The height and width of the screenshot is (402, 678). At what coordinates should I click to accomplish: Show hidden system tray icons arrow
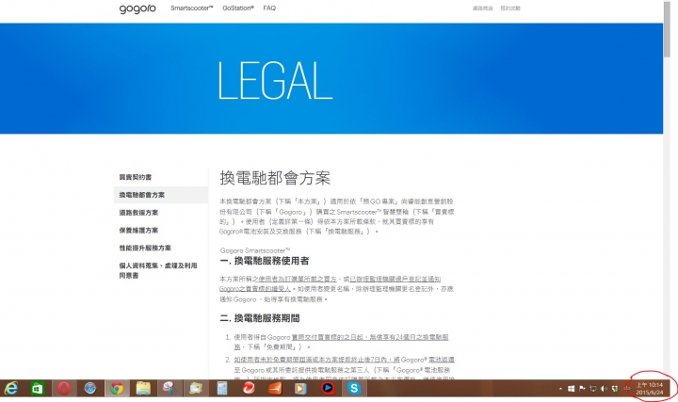pyautogui.click(x=560, y=389)
